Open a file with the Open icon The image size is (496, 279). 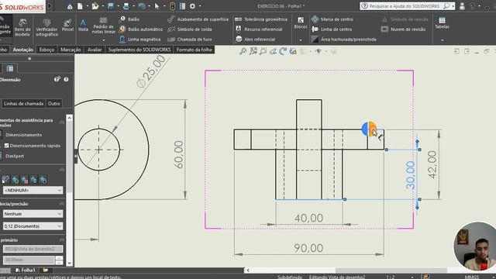[x=95, y=6]
